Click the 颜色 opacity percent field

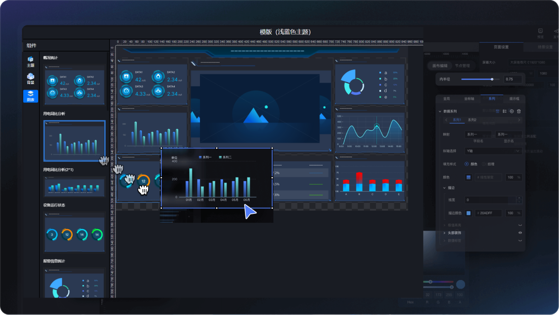point(513,177)
